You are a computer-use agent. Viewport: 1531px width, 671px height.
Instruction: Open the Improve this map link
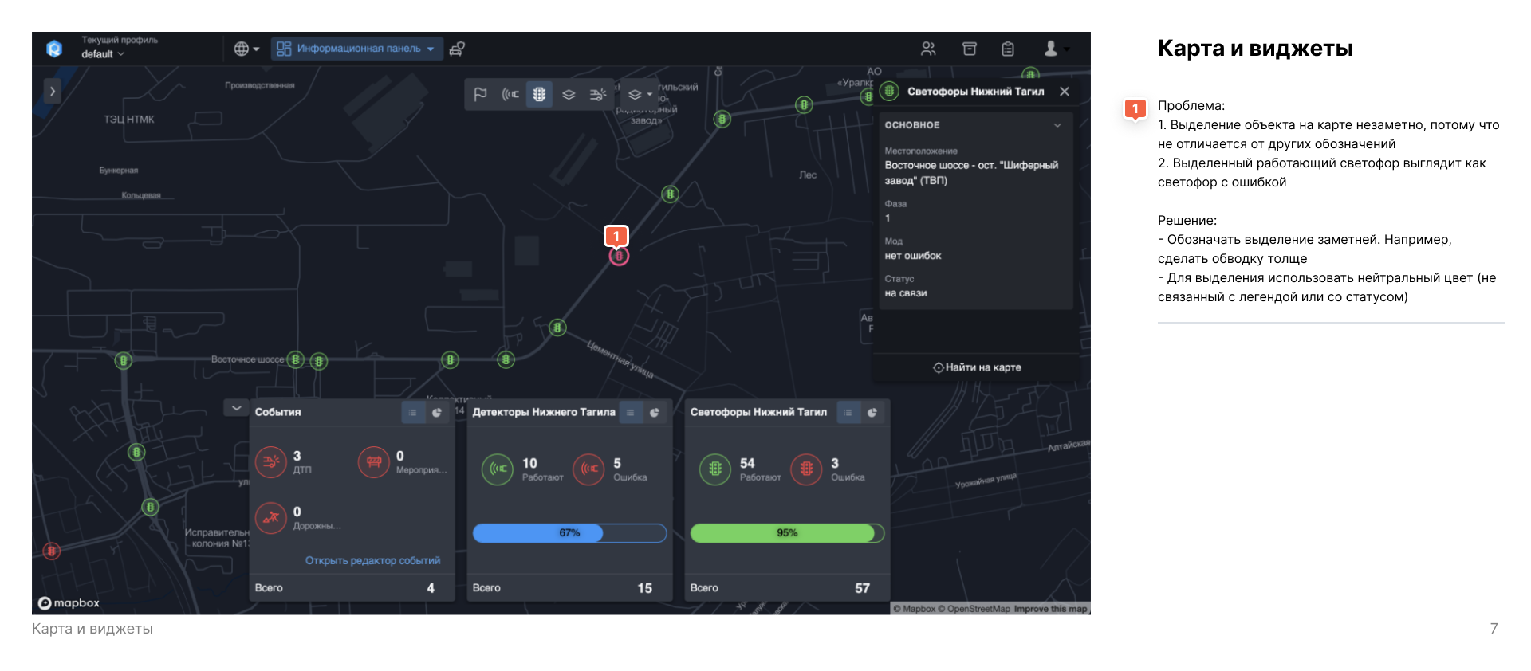tap(1050, 609)
